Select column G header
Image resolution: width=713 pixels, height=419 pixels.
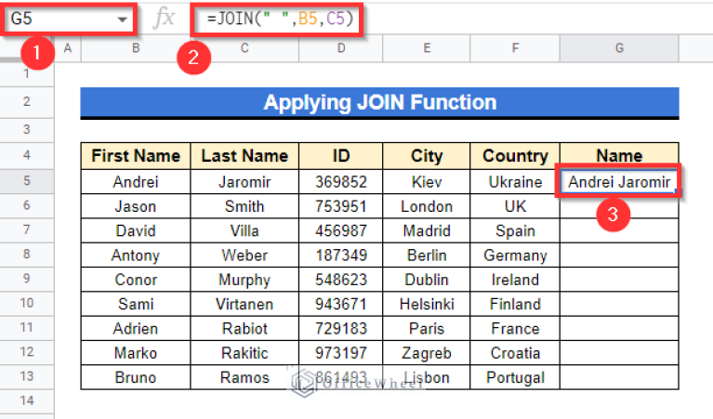pyautogui.click(x=619, y=48)
